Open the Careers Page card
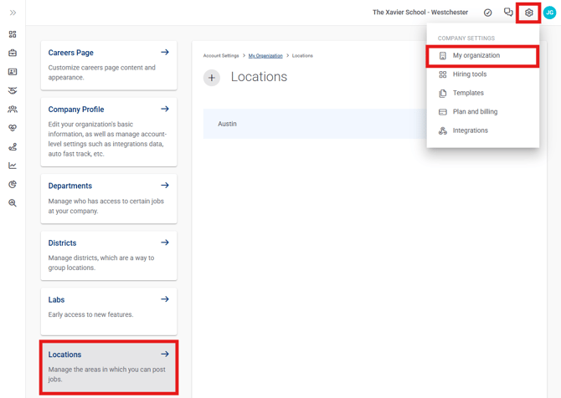This screenshot has height=398, width=561. (109, 65)
